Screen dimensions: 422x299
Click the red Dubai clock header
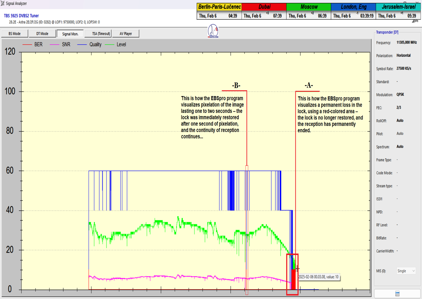[264, 7]
